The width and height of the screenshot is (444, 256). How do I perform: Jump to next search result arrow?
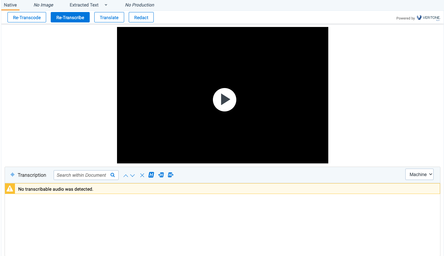(132, 175)
